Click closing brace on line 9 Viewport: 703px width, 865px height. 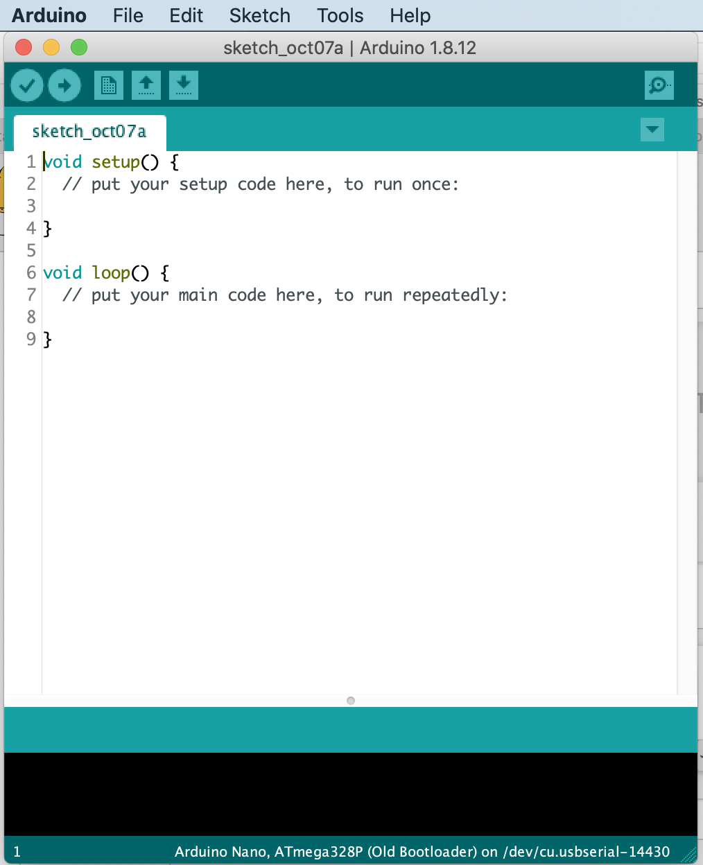pyautogui.click(x=47, y=340)
